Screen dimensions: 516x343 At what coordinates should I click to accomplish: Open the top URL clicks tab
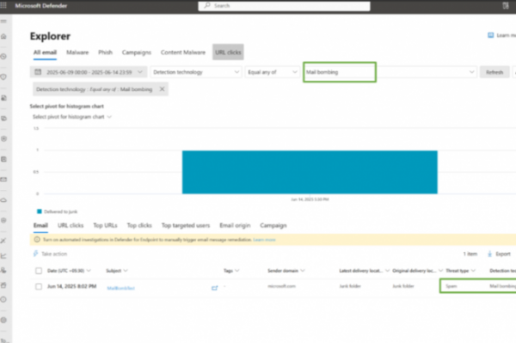pos(228,52)
